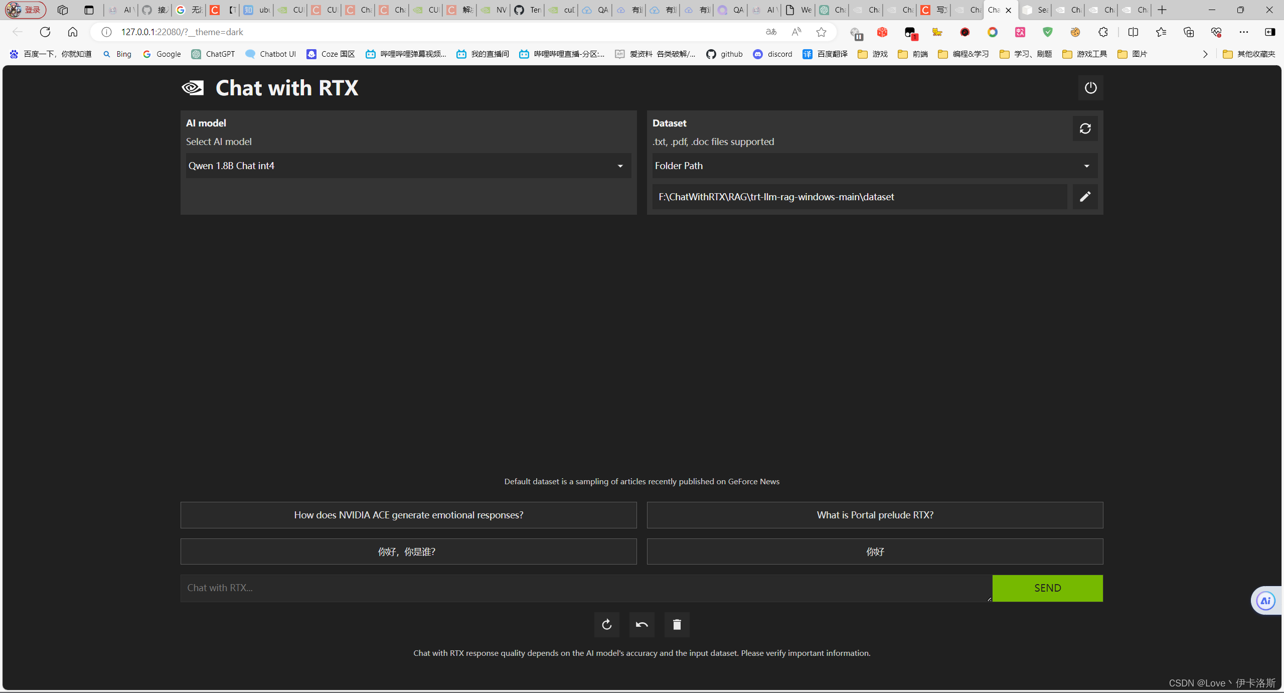Screen dimensions: 1284x693
Task: Click the NVIDIA logo beside Chat with RTX
Action: click(193, 88)
